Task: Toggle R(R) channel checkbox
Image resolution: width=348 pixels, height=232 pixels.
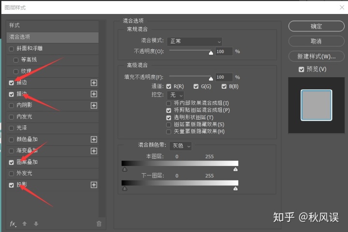Action: tap(169, 86)
